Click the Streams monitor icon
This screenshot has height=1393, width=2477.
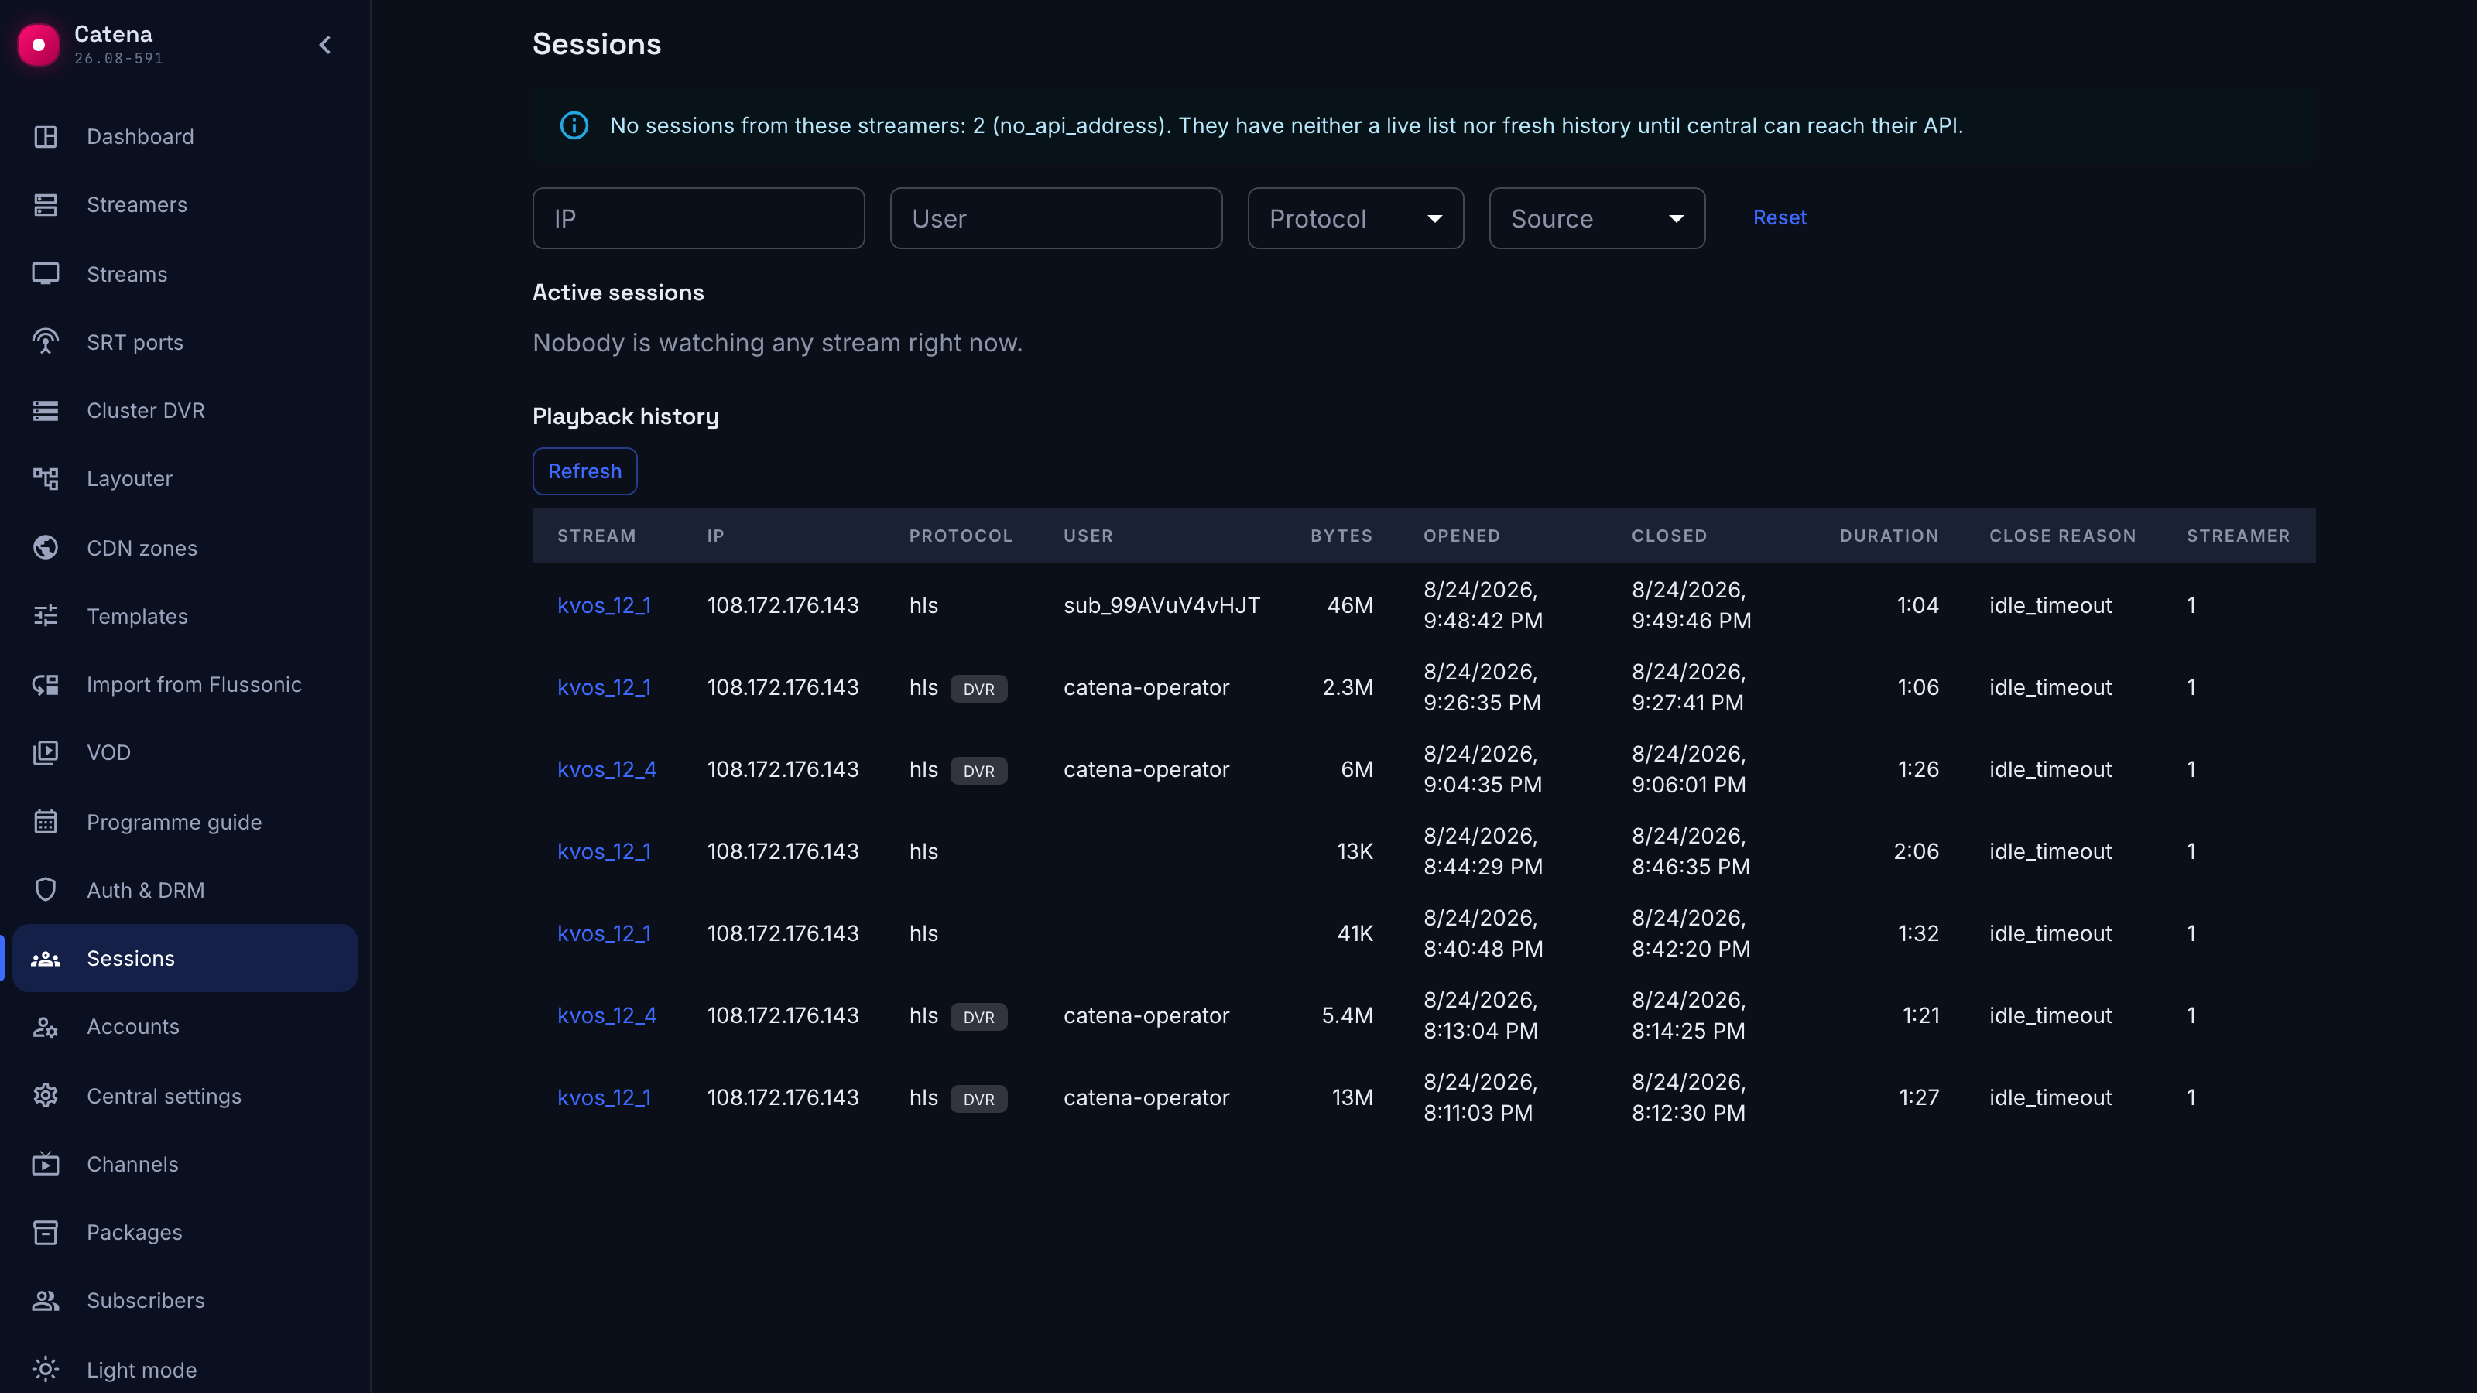click(x=45, y=274)
